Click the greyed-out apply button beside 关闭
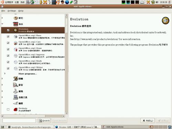 click(163, 121)
